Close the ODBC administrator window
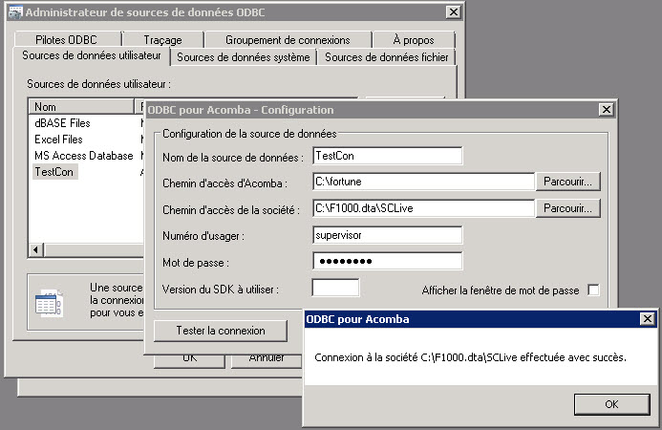The width and height of the screenshot is (662, 430). point(453,11)
